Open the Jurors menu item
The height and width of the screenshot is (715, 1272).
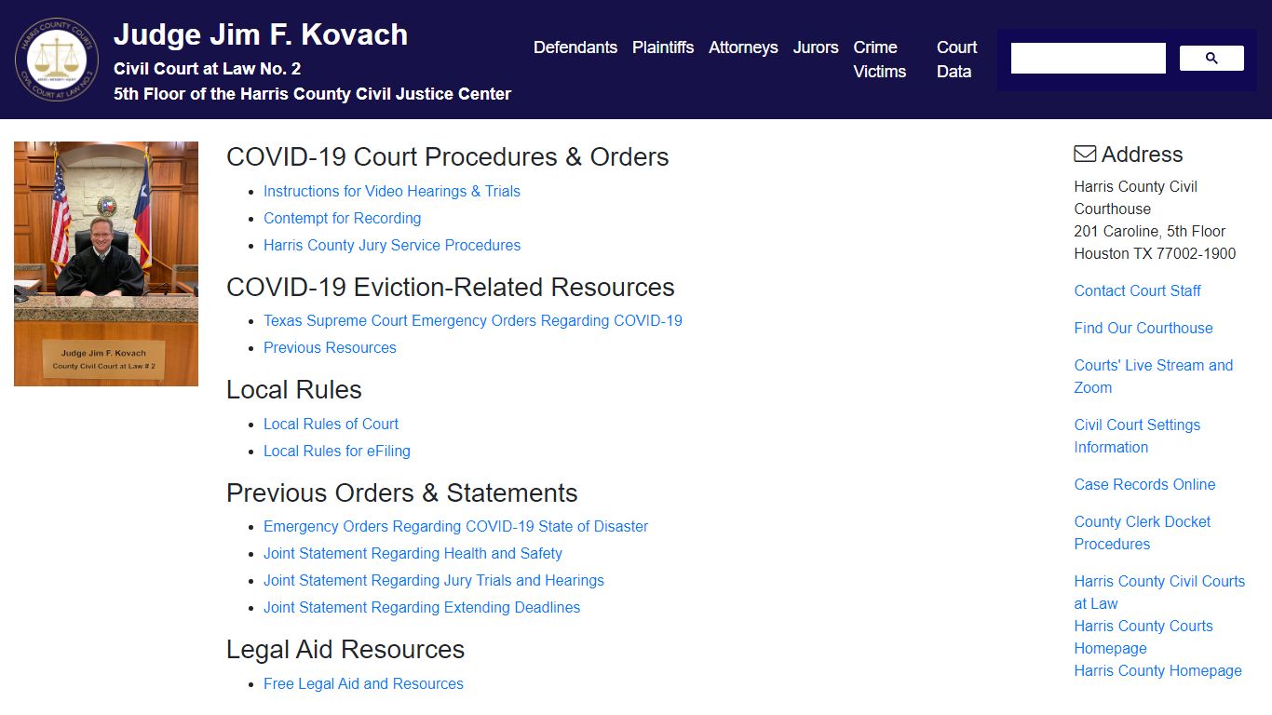pyautogui.click(x=816, y=47)
